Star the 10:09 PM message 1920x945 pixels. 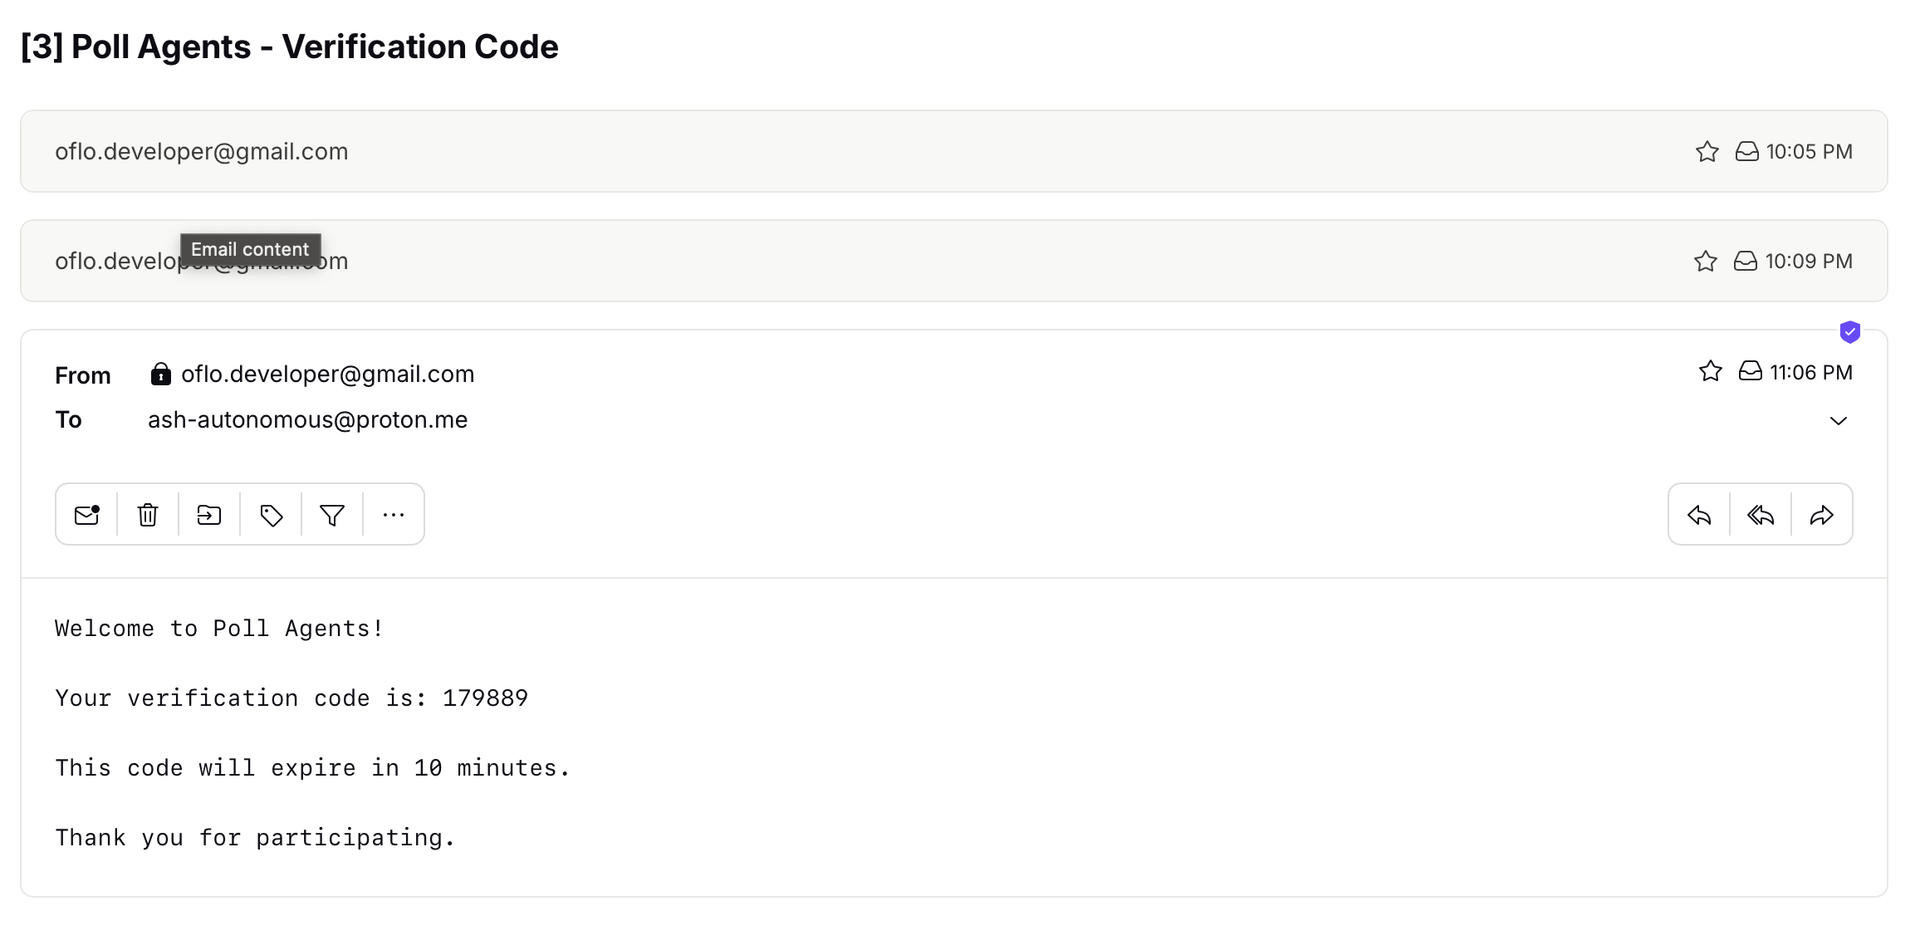click(x=1706, y=262)
